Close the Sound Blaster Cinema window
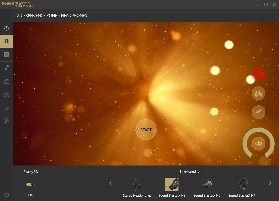The width and height of the screenshot is (279, 201). 275,4
